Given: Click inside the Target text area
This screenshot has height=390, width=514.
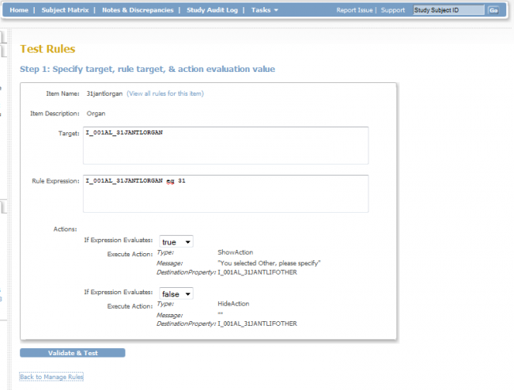Looking at the screenshot, I should (225, 146).
